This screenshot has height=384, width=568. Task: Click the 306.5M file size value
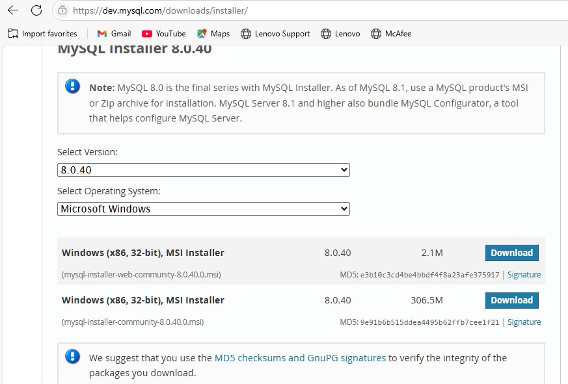[427, 300]
